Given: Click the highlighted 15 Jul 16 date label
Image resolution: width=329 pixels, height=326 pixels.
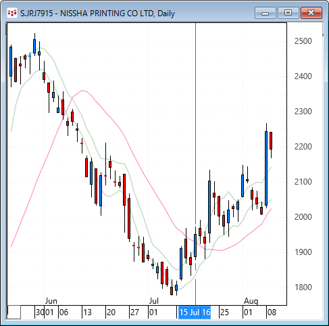Looking at the screenshot, I should click(x=195, y=312).
